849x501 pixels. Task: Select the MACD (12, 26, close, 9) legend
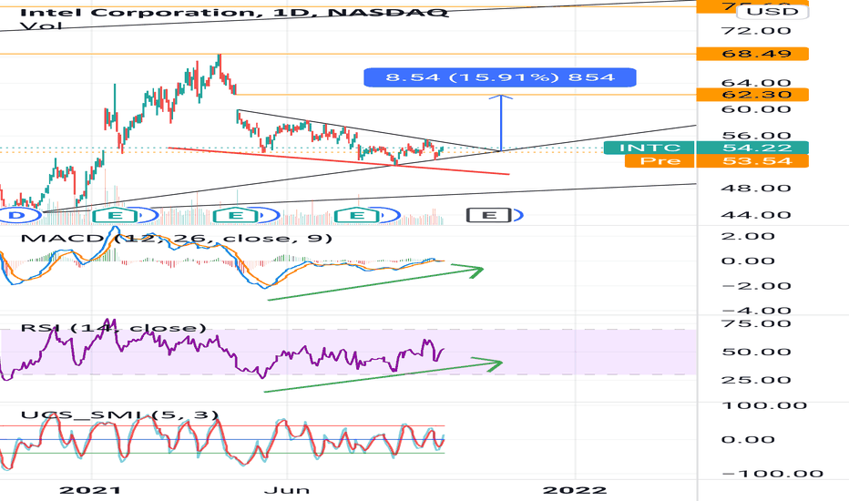coord(176,238)
